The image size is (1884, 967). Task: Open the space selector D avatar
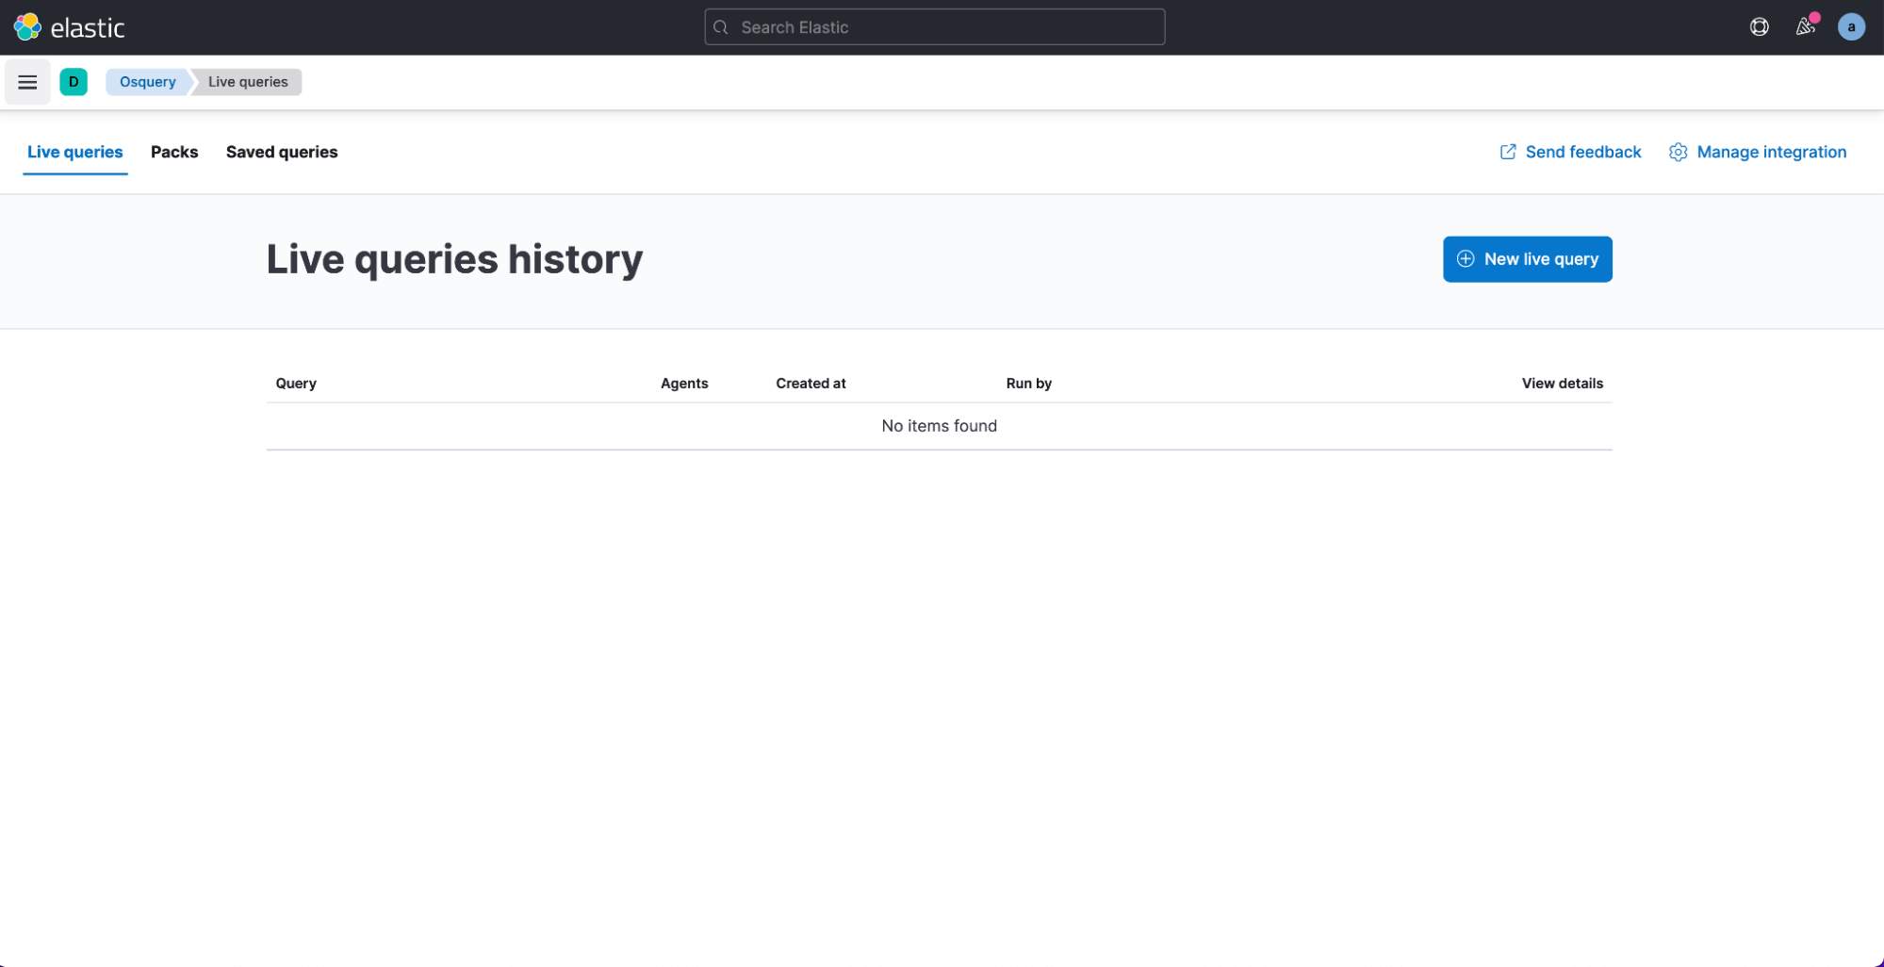[x=74, y=82]
